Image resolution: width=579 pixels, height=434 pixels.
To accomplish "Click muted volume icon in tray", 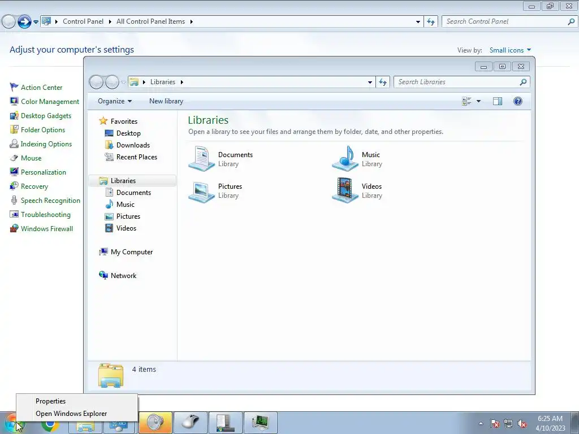I will coord(522,424).
